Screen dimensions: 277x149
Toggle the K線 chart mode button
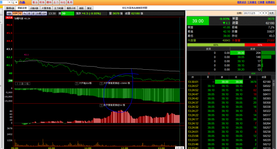(9, 13)
